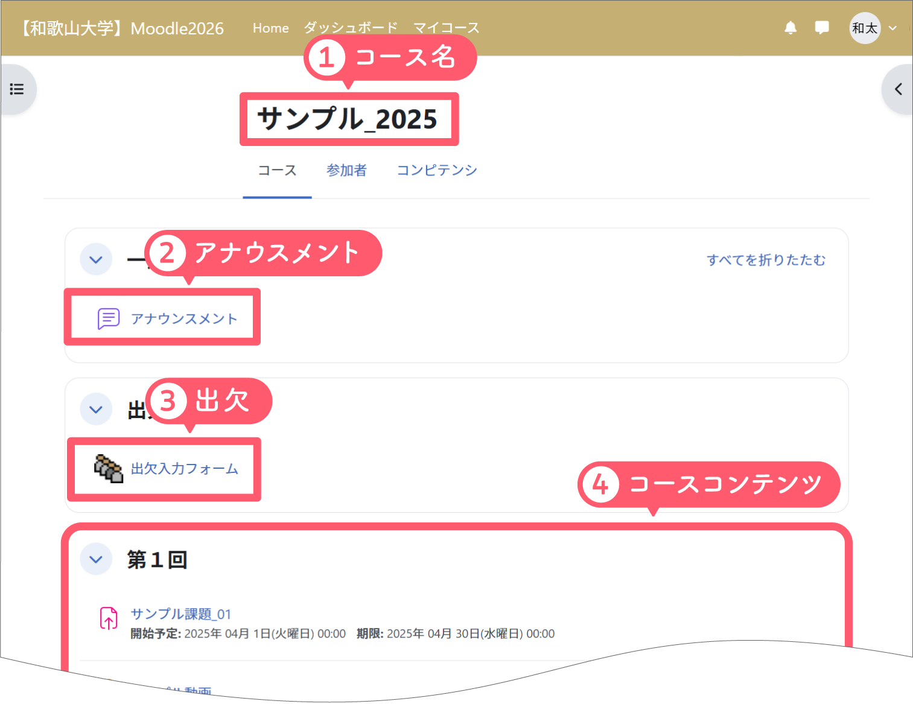Click the すべてを折りたたむ link
913x704 pixels.
point(766,260)
